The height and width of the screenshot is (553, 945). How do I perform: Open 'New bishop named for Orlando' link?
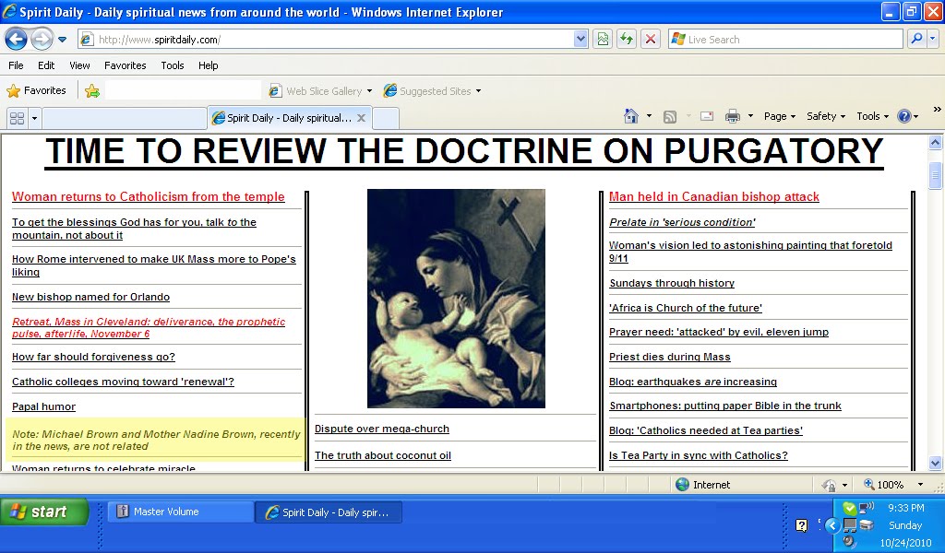(91, 297)
